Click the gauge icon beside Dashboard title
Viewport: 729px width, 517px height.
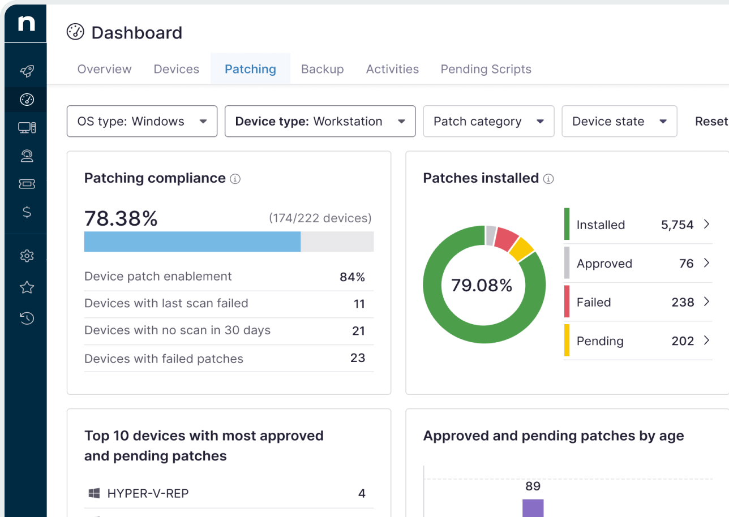click(x=75, y=32)
